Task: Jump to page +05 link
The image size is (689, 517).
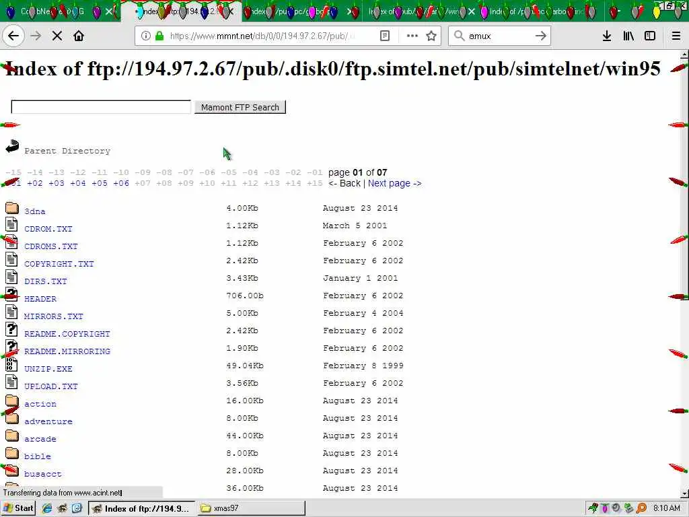Action: click(x=100, y=183)
